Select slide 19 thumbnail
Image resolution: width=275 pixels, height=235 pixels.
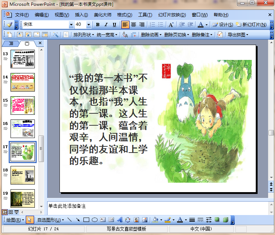tap(22, 198)
